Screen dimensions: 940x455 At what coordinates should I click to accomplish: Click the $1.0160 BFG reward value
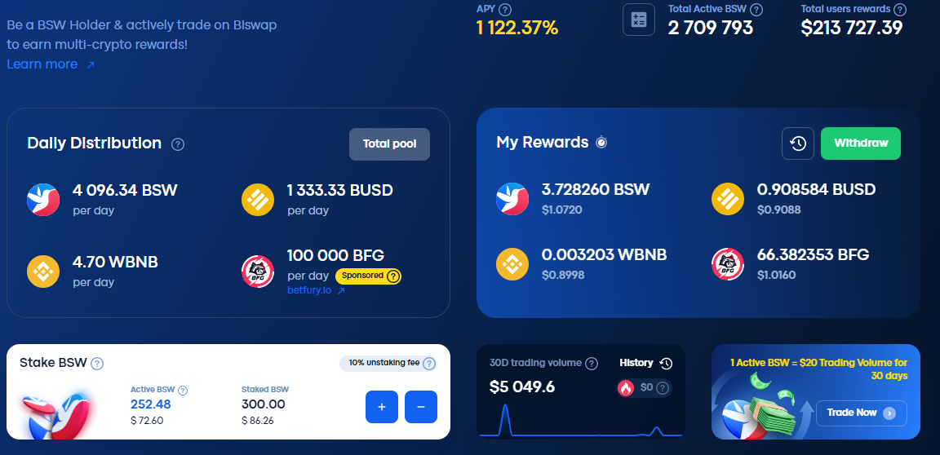[x=776, y=276]
